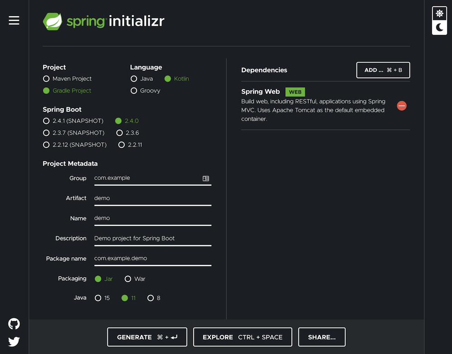This screenshot has width=452, height=354.
Task: Remove Spring Web dependency with red minus
Action: 401,105
